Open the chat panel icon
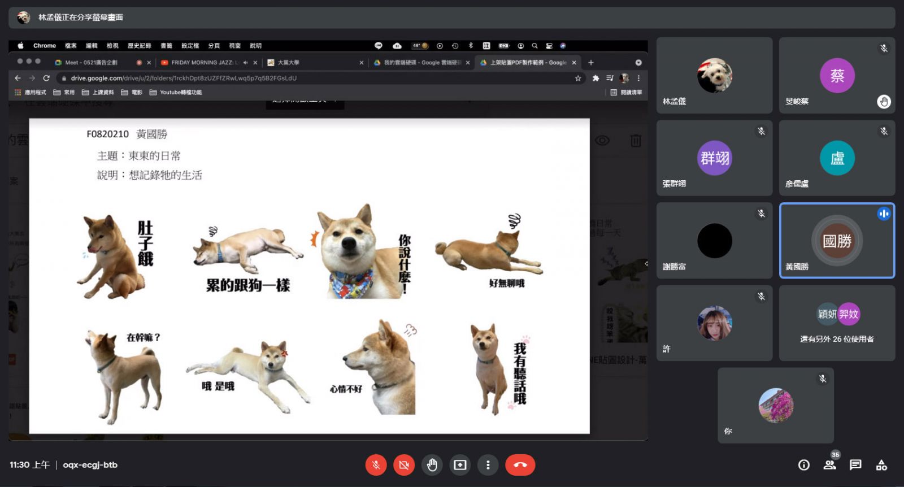 [855, 465]
